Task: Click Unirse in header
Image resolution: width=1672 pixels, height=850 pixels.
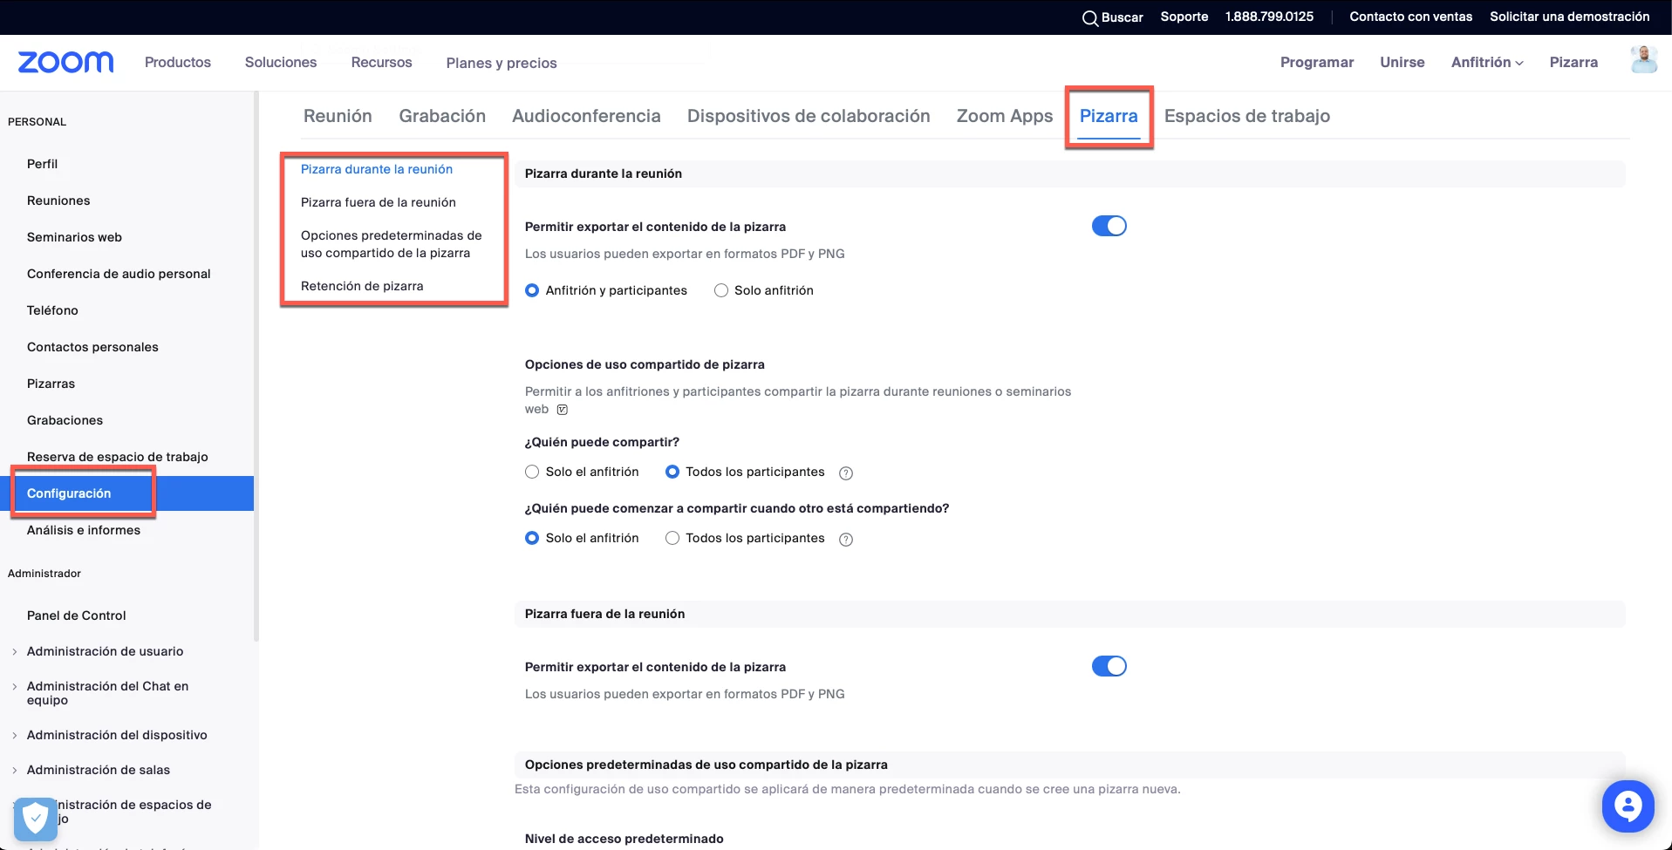Action: (x=1402, y=62)
